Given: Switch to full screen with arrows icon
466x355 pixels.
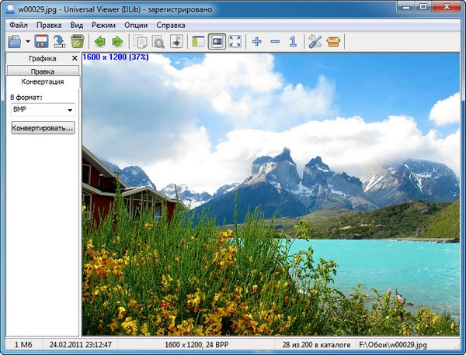Looking at the screenshot, I should tap(235, 42).
